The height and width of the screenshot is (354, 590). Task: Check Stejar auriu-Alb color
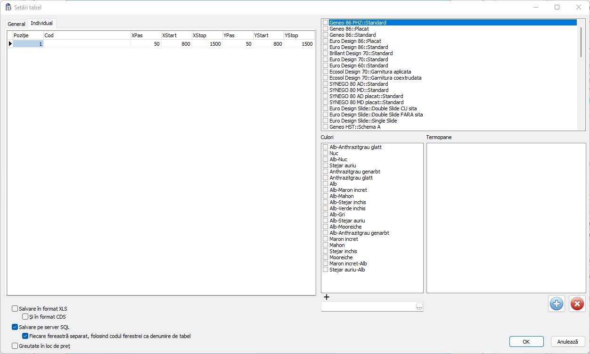pos(325,270)
